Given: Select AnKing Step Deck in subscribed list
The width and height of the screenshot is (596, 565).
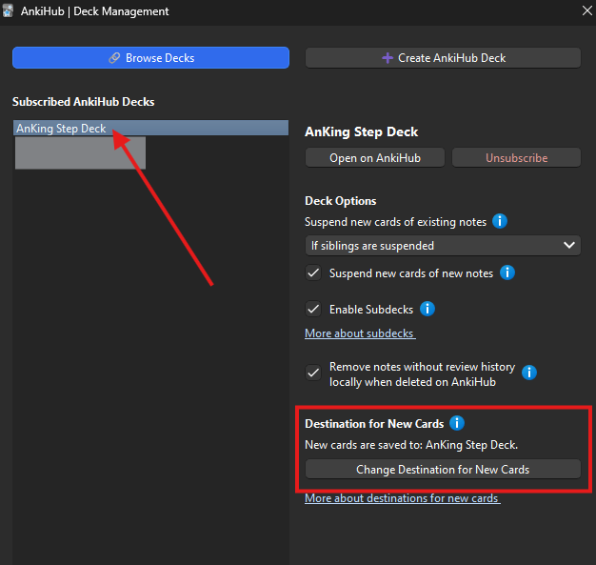Looking at the screenshot, I should point(150,129).
